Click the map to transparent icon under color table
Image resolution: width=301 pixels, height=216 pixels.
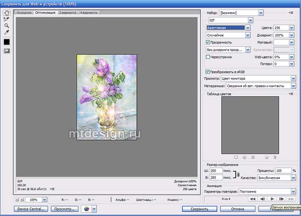tap(236, 157)
